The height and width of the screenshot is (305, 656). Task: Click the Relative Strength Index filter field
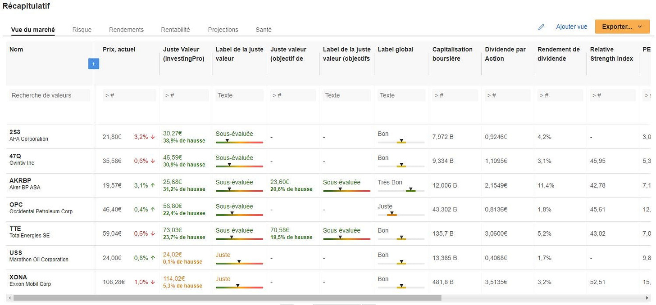tap(614, 95)
